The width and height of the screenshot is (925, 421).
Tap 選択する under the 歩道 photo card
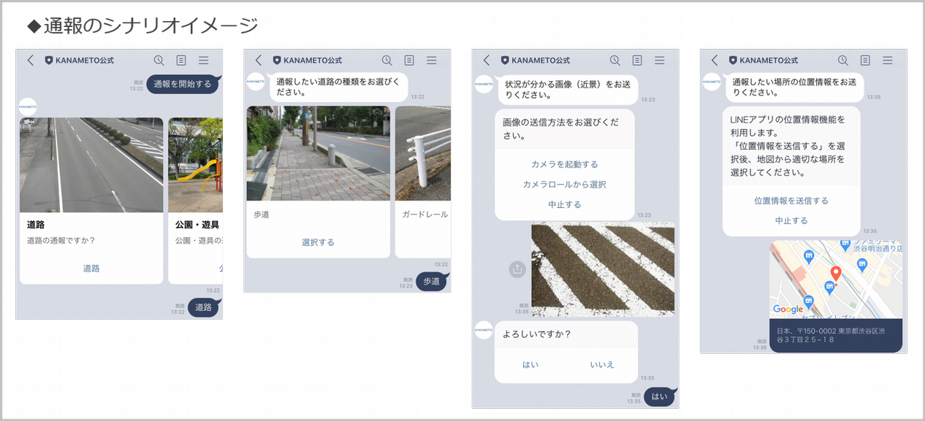(x=318, y=242)
